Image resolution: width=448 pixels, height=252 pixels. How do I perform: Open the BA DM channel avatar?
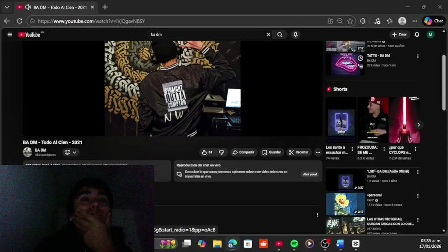(27, 152)
